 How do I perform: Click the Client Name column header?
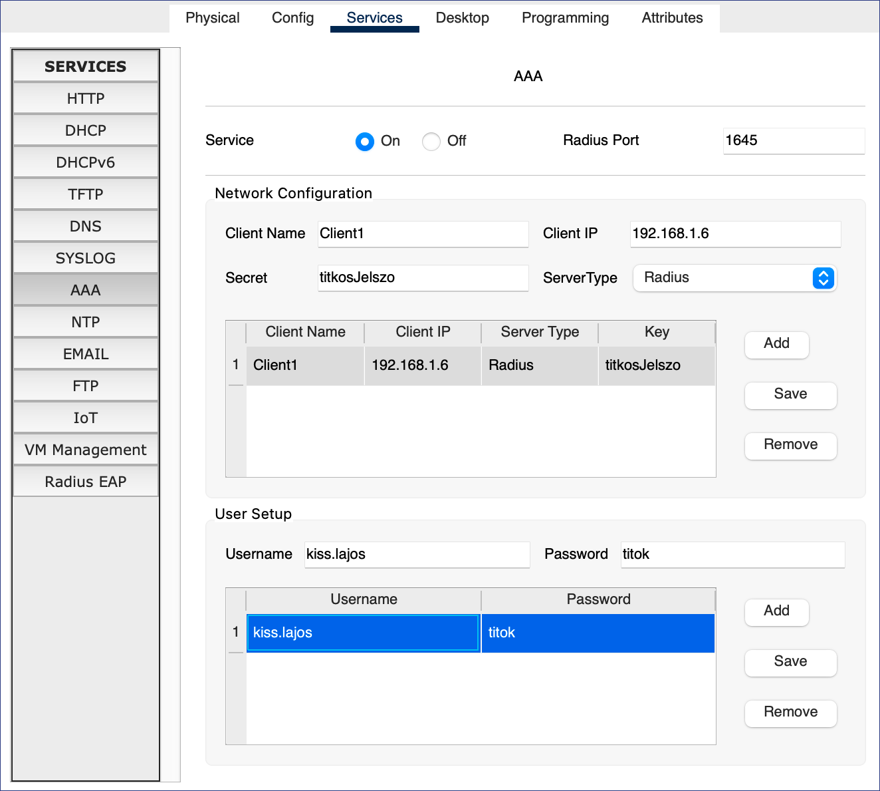click(x=305, y=332)
